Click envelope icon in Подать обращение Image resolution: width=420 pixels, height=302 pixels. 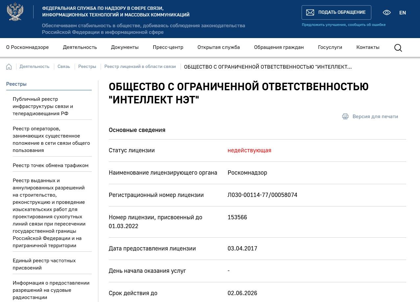point(310,12)
